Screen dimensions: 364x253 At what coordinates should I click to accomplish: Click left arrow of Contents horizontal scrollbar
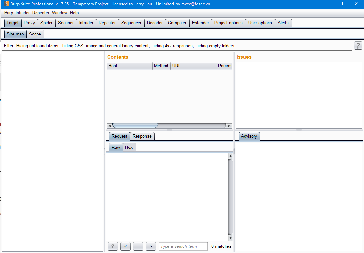tap(109, 126)
